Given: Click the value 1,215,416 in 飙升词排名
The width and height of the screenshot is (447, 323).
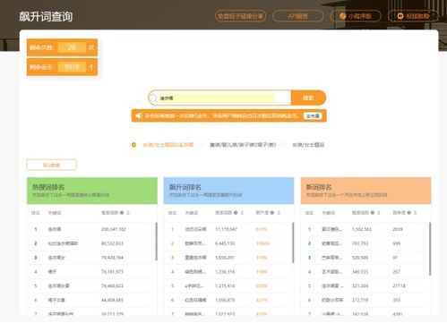Looking at the screenshot, I should click(225, 285).
